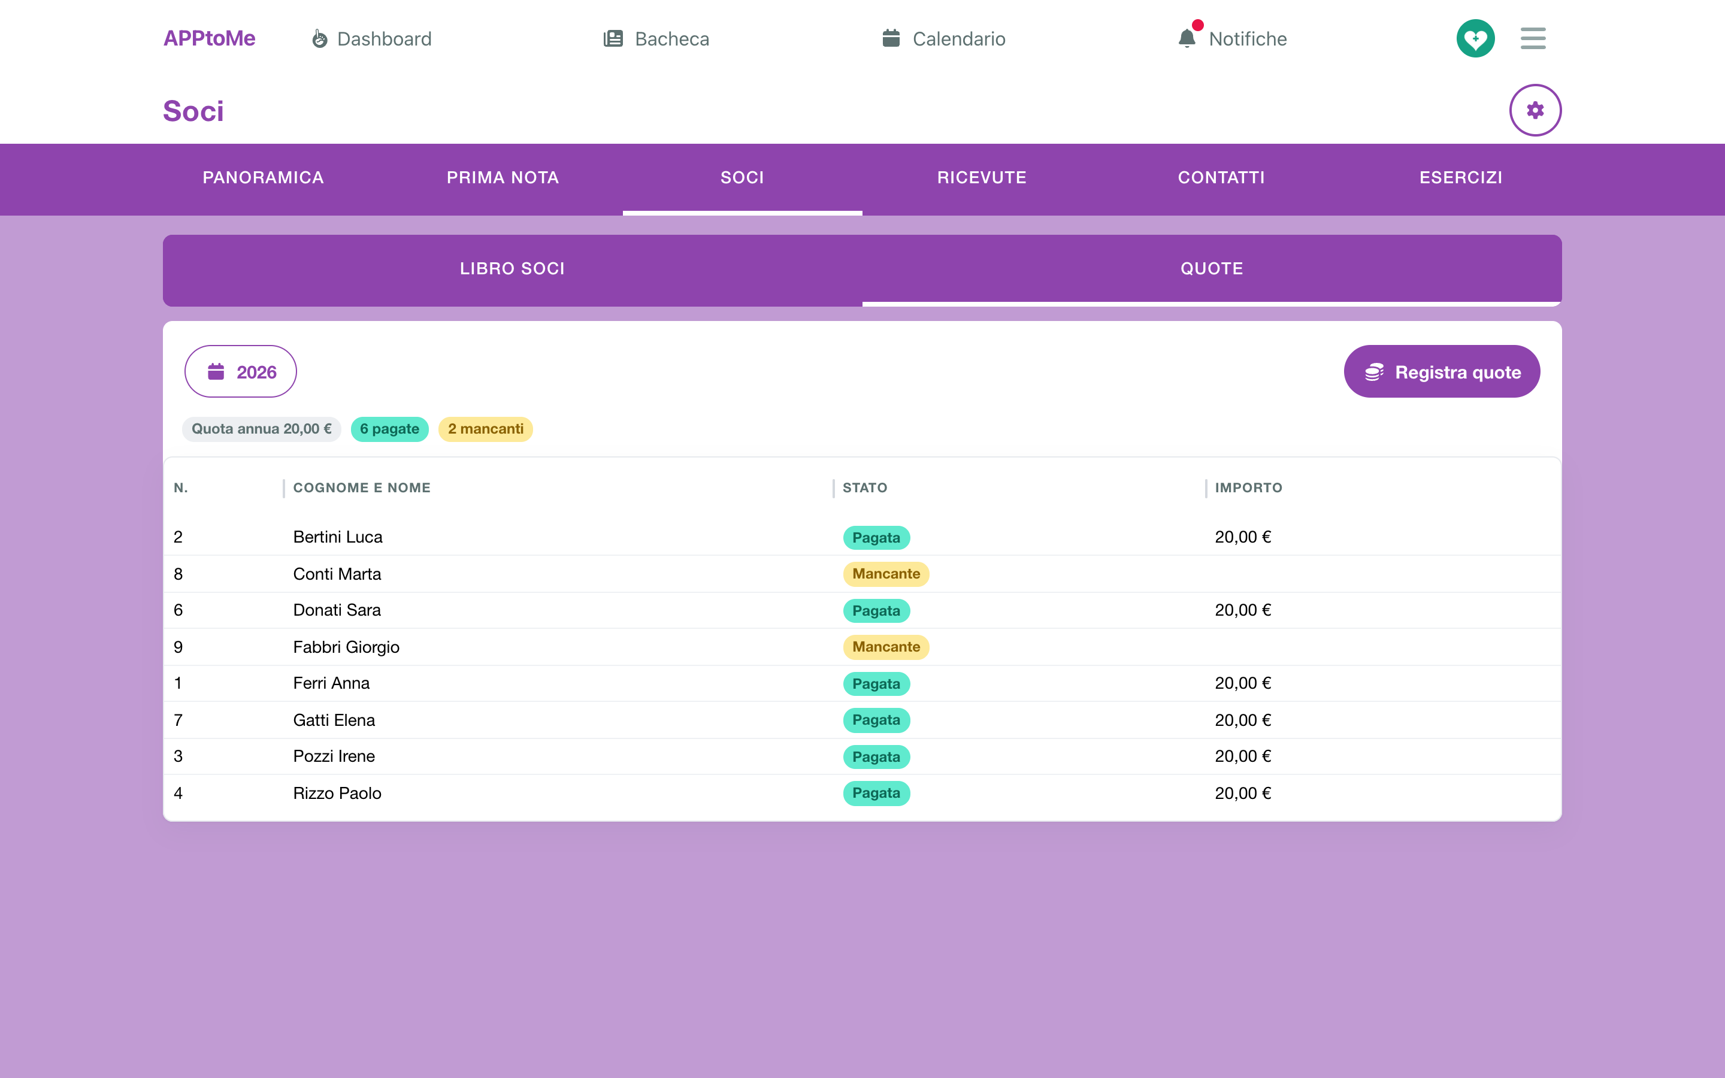Open the Notifiche bell icon
This screenshot has height=1078, width=1725.
[1187, 38]
